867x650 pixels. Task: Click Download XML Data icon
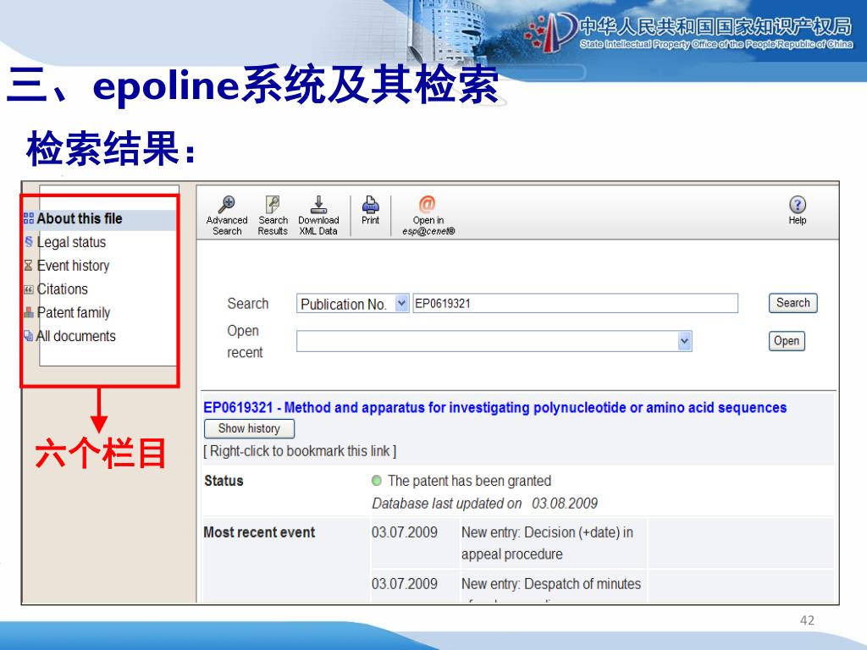pyautogui.click(x=318, y=204)
